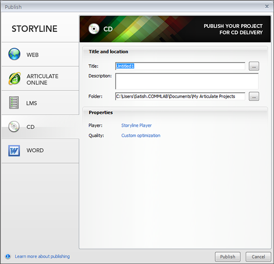
Task: Click the CD disc icon in sidebar
Action: click(x=14, y=126)
